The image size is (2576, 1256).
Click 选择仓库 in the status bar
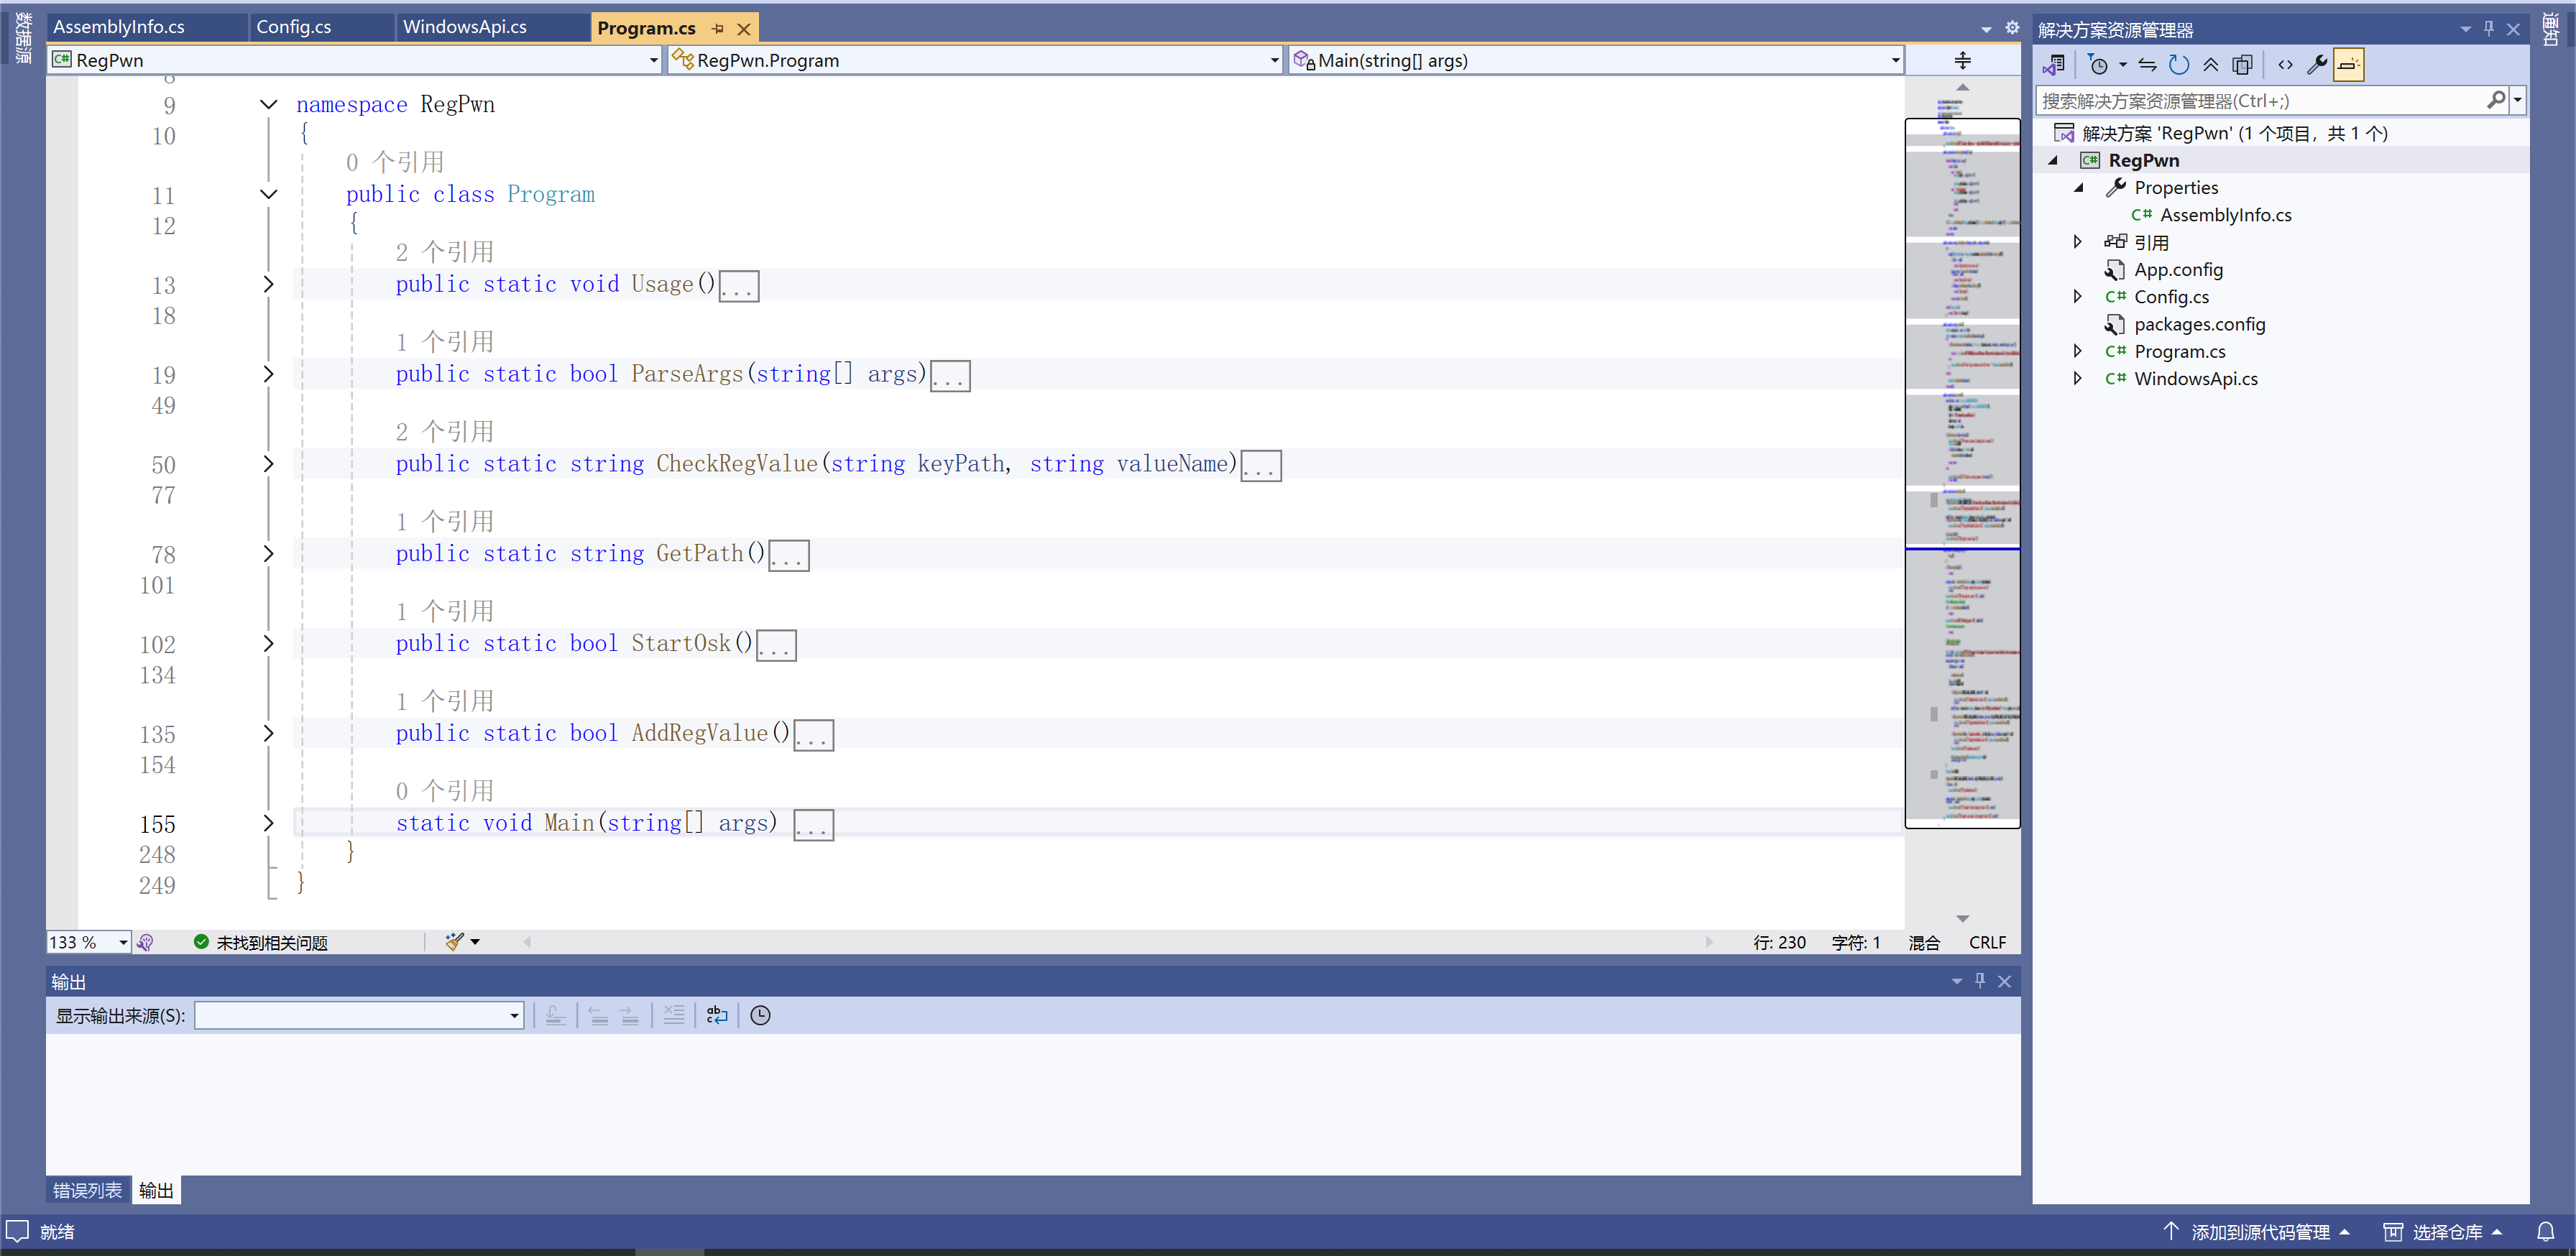coord(2447,1232)
